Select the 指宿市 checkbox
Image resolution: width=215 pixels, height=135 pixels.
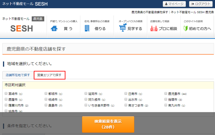click(166, 99)
